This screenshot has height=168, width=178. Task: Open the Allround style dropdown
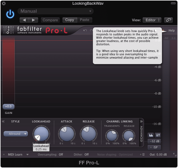coord(16,134)
